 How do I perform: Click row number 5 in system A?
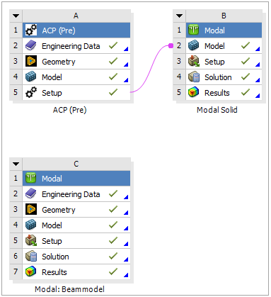[x=16, y=92]
